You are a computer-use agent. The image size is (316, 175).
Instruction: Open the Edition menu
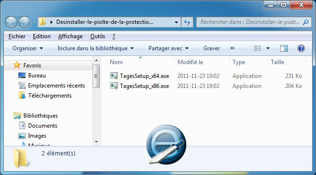[x=42, y=36]
